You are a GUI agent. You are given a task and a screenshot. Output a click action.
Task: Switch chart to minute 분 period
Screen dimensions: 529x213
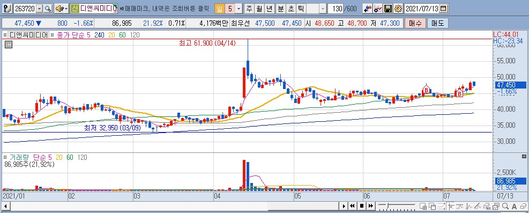coord(280,9)
